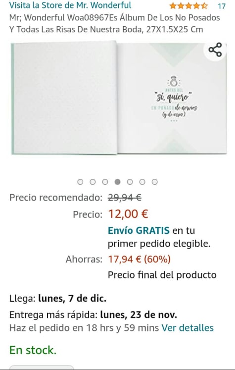Open quantity dropdown below En stock

coord(42,368)
